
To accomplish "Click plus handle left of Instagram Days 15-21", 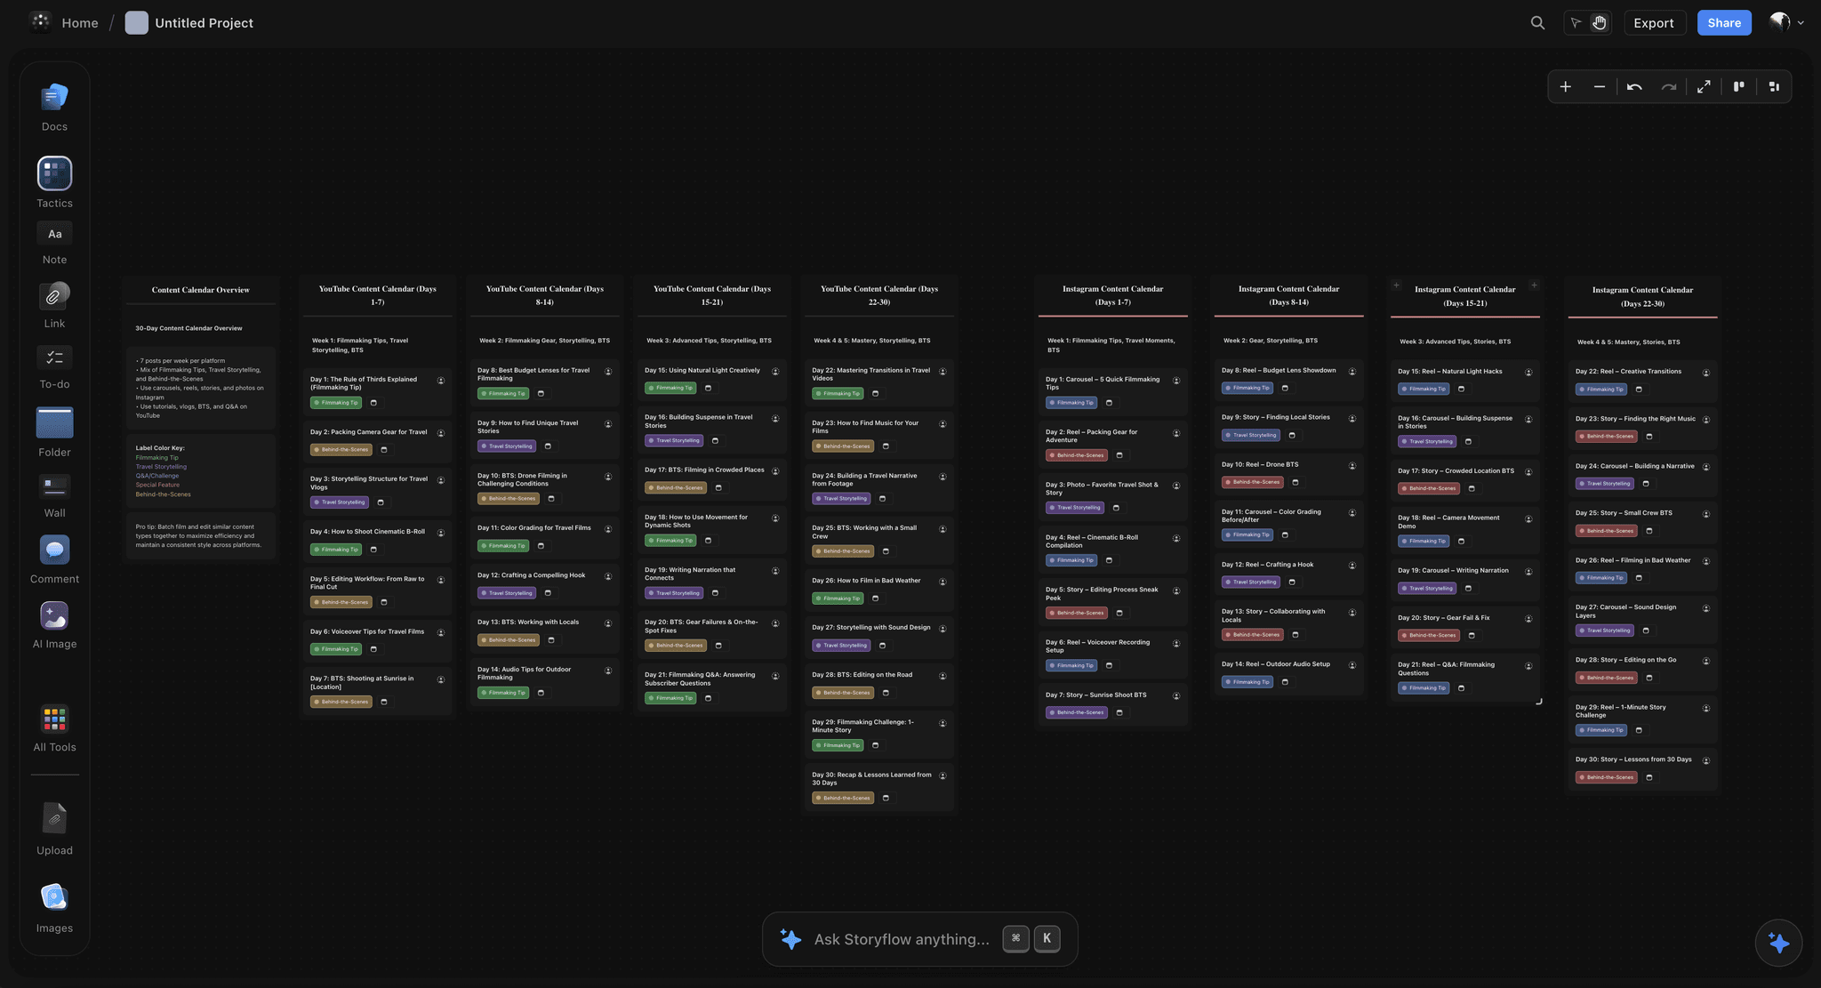I will coord(1396,285).
